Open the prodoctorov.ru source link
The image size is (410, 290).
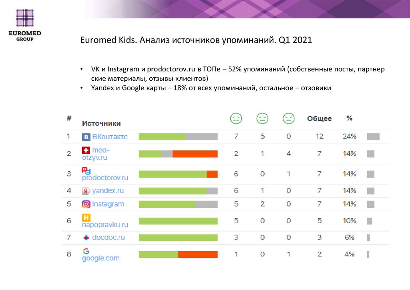(x=105, y=178)
